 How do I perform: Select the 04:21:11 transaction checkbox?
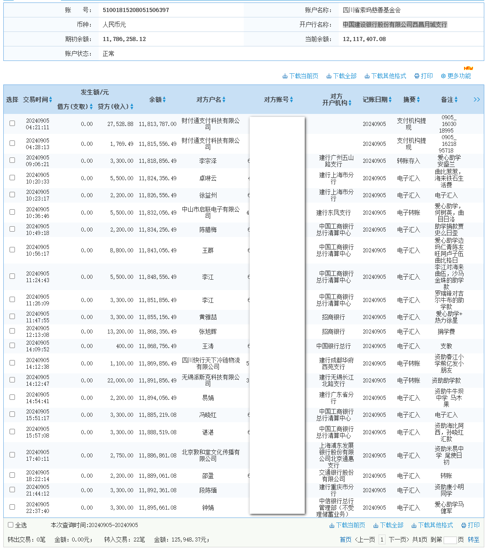pos(12,123)
